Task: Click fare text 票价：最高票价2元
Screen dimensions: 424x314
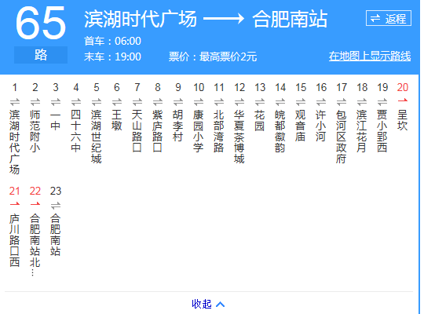Action: [213, 57]
